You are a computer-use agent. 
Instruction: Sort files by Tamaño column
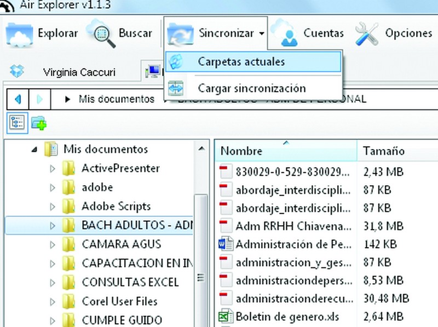coord(397,151)
